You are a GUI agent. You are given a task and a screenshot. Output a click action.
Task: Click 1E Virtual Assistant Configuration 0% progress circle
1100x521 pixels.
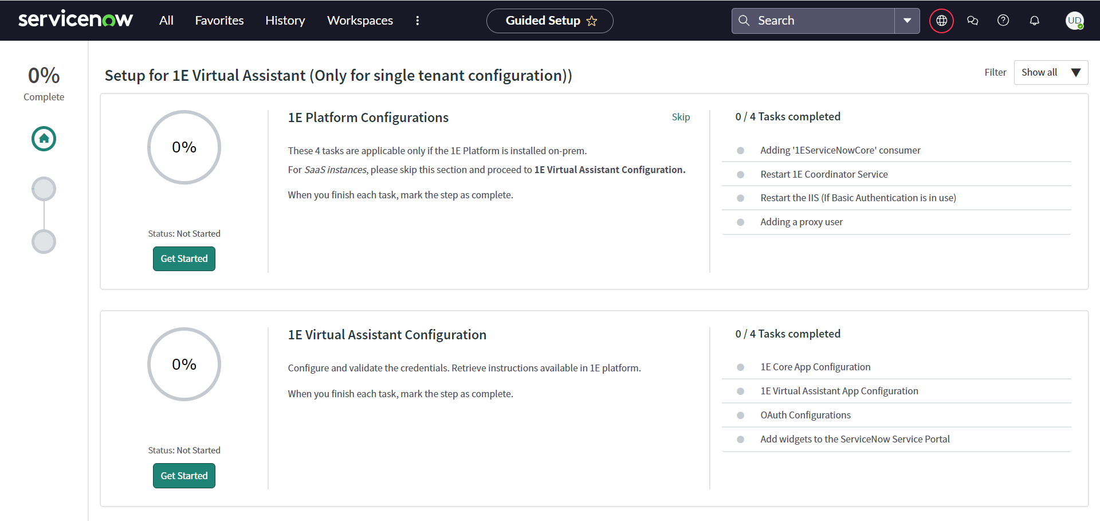click(x=184, y=364)
